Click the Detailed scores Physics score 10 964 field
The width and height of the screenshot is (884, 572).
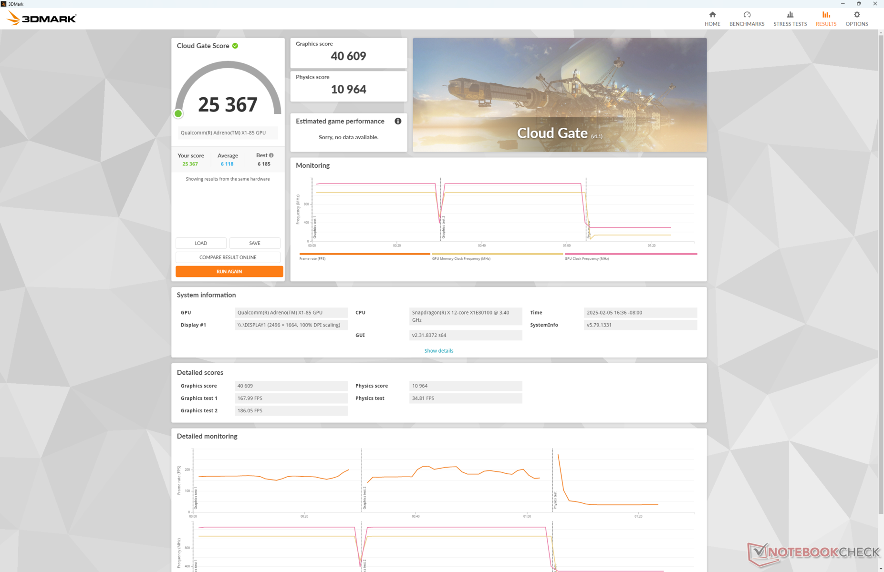click(x=466, y=386)
